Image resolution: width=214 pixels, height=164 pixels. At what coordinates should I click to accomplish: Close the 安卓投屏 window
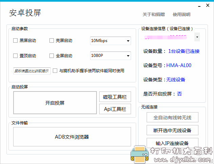pyautogui.click(x=208, y=5)
